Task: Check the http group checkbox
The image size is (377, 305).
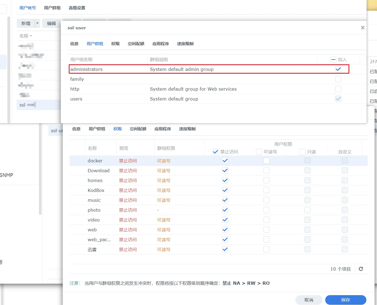Action: point(338,89)
